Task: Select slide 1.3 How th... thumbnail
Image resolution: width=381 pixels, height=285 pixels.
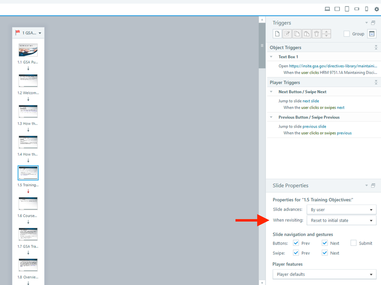Action: pos(28,111)
